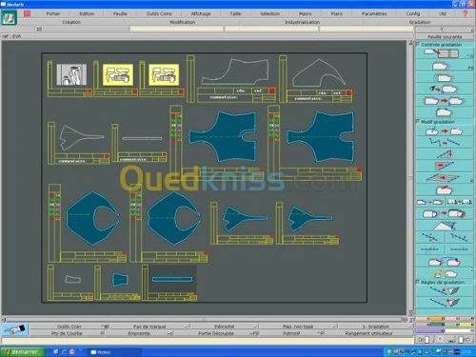This screenshot has height=357, width=476.
Task: Select the piece with red arrow on top tool
Action: point(444,189)
